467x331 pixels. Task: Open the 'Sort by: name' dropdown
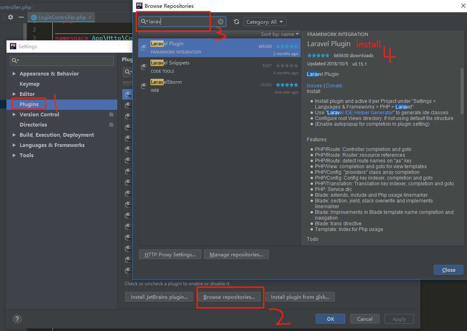coord(280,34)
